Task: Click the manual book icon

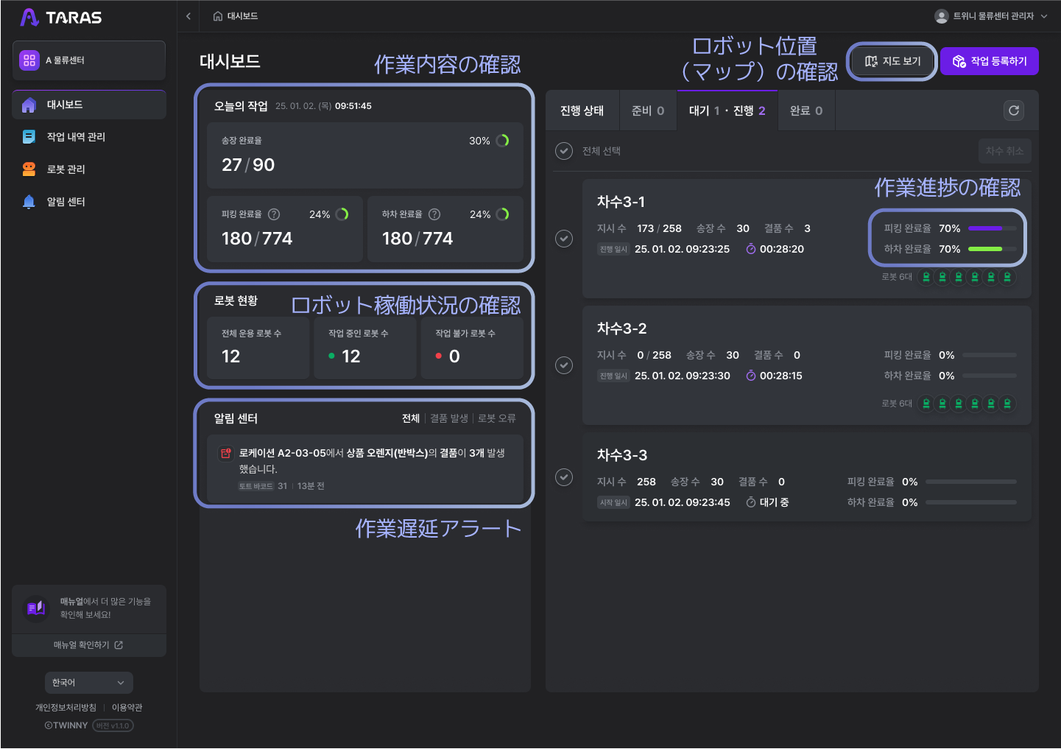Action: (36, 608)
